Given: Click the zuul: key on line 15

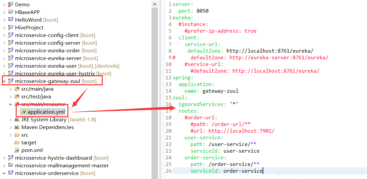Looking at the screenshot, I should tap(180, 98).
